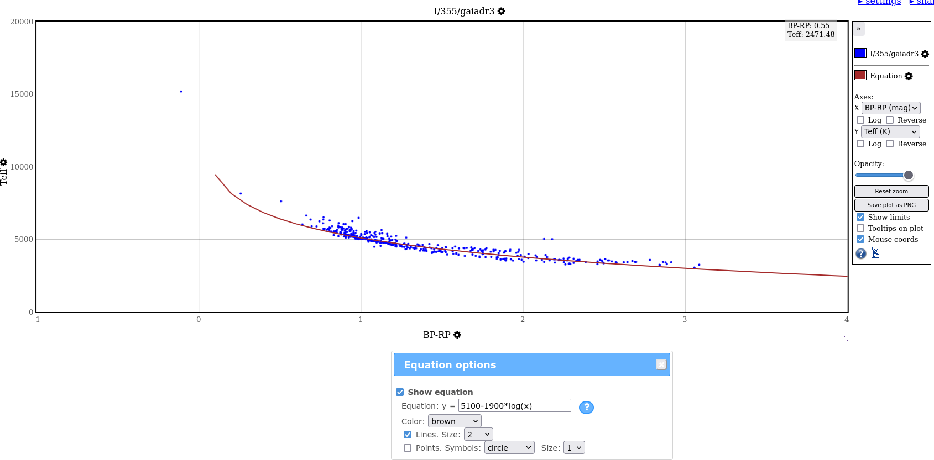The height and width of the screenshot is (460, 934).
Task: Open the equation Color dropdown
Action: pos(454,421)
